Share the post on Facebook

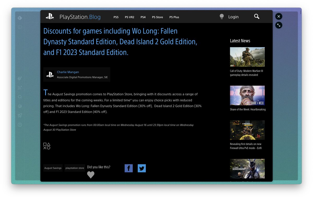(x=129, y=168)
